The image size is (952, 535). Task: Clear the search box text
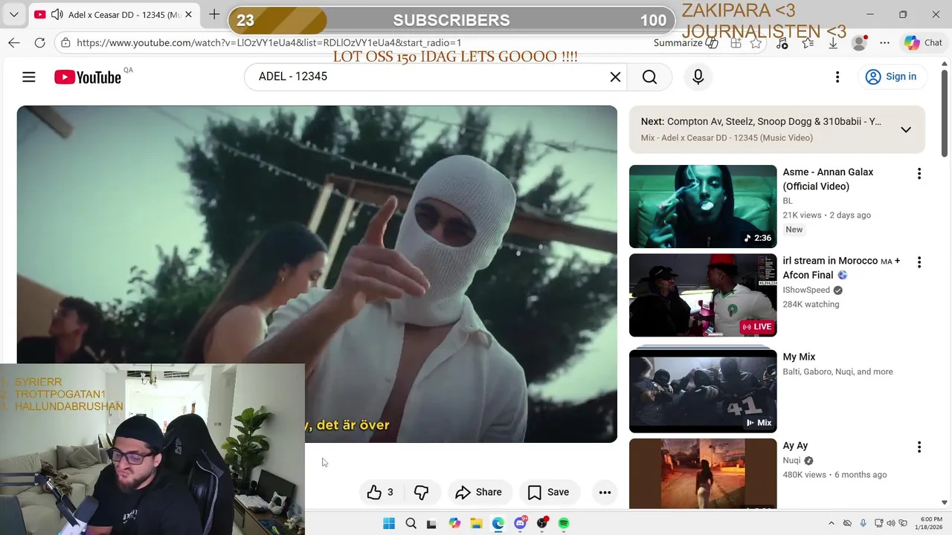click(615, 77)
